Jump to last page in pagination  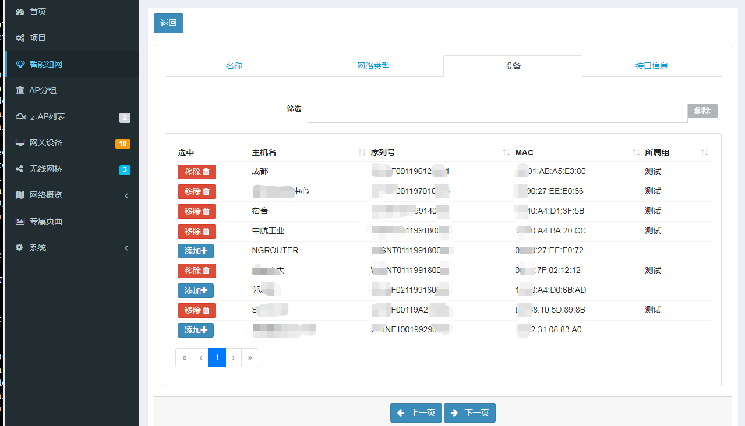pos(250,357)
